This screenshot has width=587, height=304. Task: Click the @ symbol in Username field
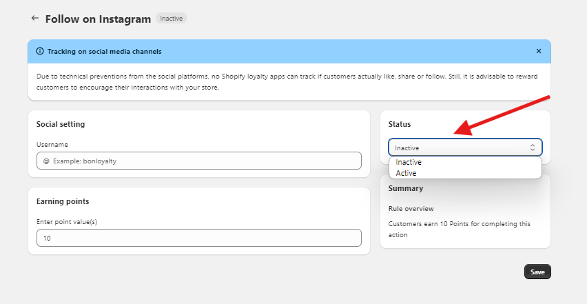[x=46, y=161]
